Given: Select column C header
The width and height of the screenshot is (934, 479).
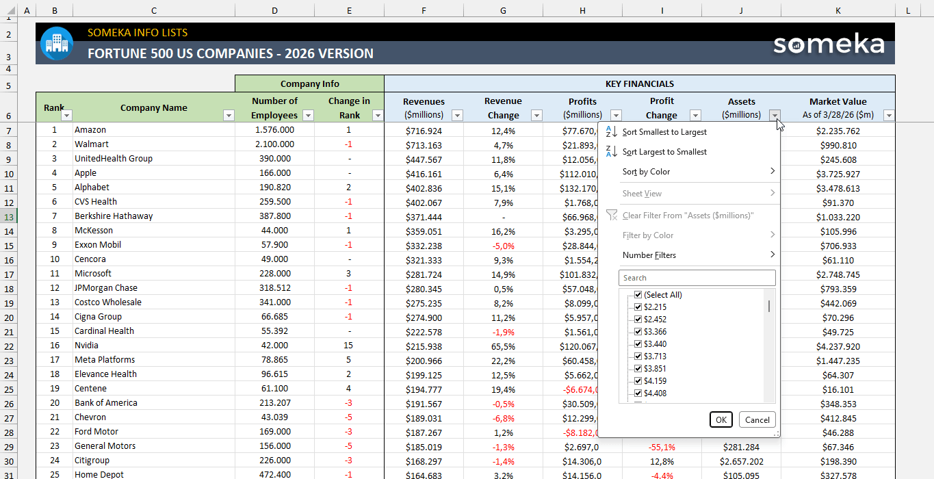Looking at the screenshot, I should coord(154,10).
